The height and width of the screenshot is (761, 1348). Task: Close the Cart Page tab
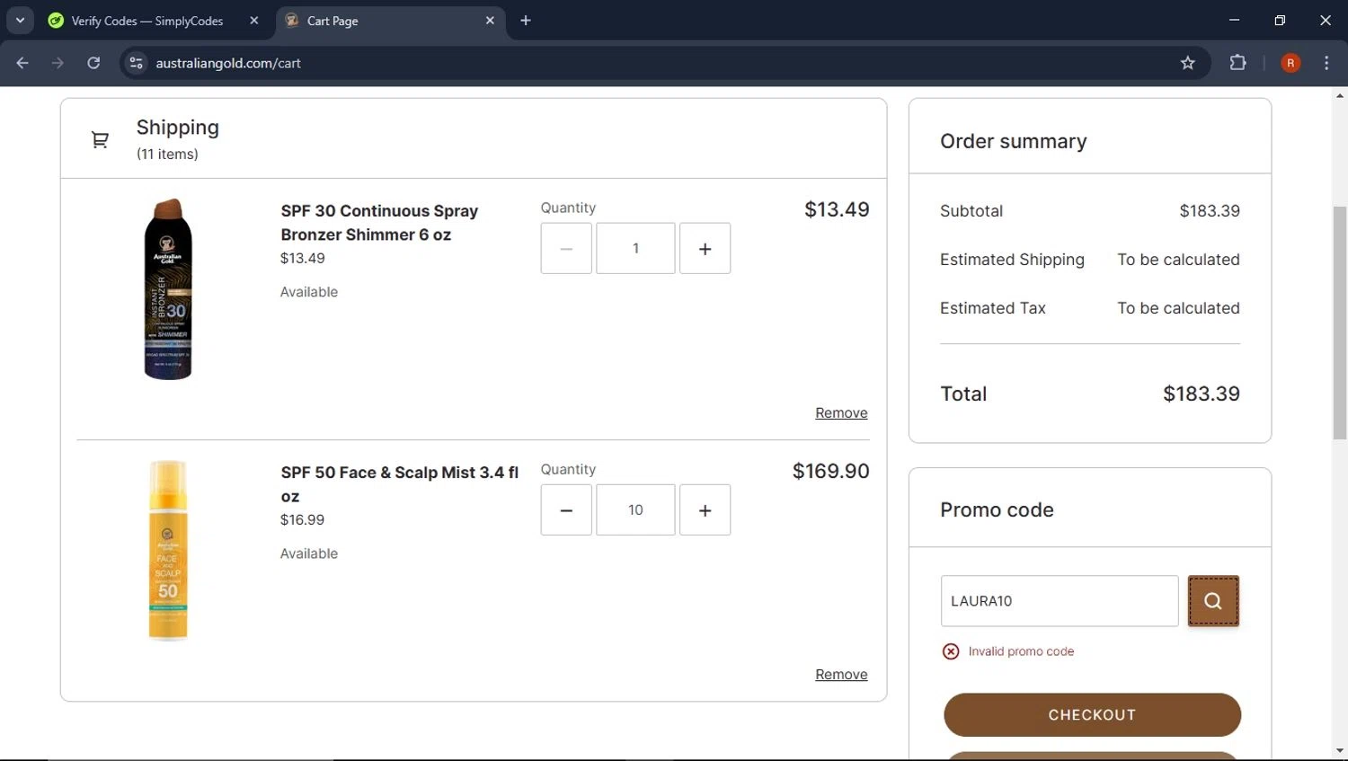[490, 21]
